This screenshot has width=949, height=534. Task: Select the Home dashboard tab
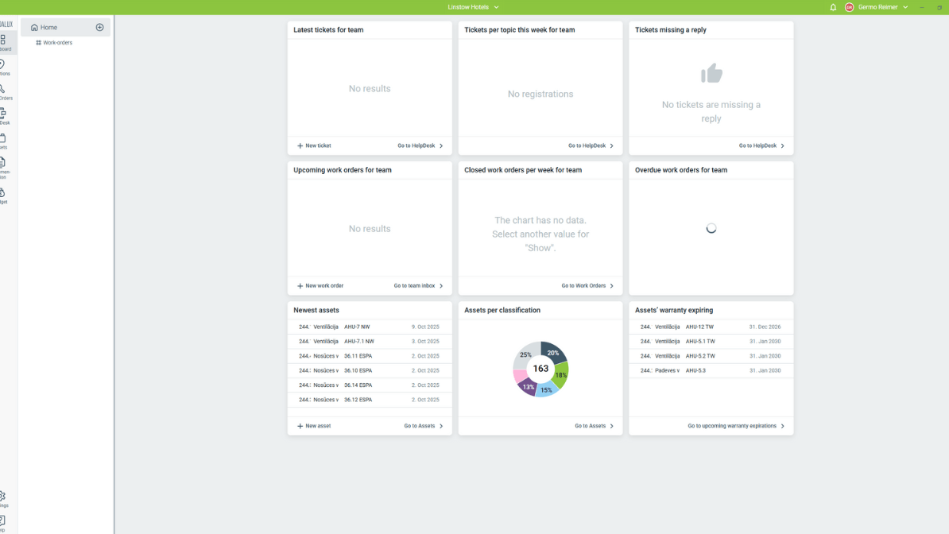(49, 27)
